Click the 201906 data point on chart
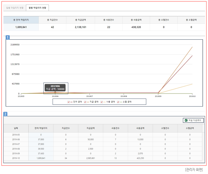 pos(55,93)
